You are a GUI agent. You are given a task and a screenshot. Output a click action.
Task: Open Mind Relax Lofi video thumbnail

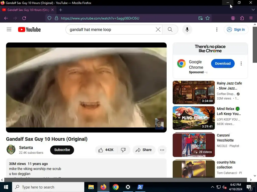194,118
